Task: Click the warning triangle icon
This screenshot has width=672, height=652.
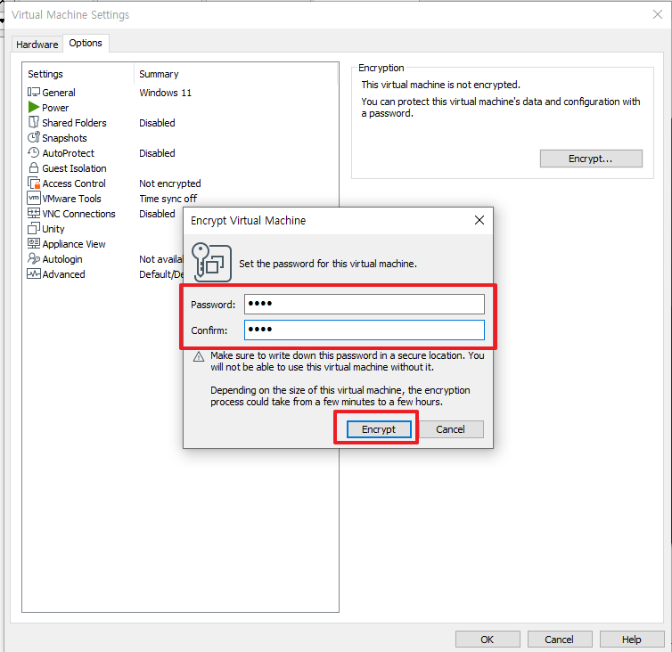Action: coord(199,356)
